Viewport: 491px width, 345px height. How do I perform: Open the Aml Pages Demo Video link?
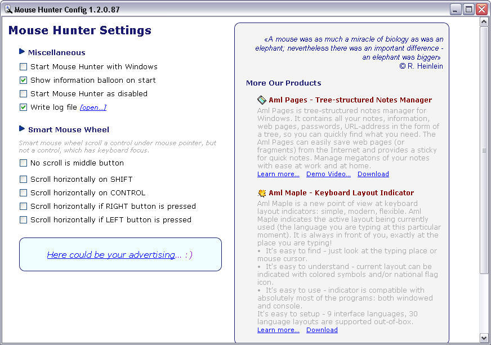coord(328,174)
